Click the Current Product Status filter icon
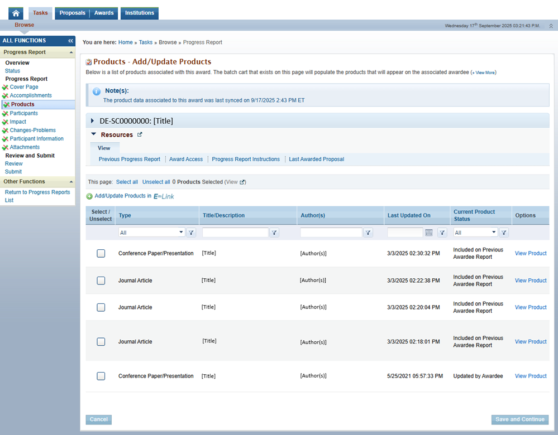The height and width of the screenshot is (435, 558). [x=504, y=233]
